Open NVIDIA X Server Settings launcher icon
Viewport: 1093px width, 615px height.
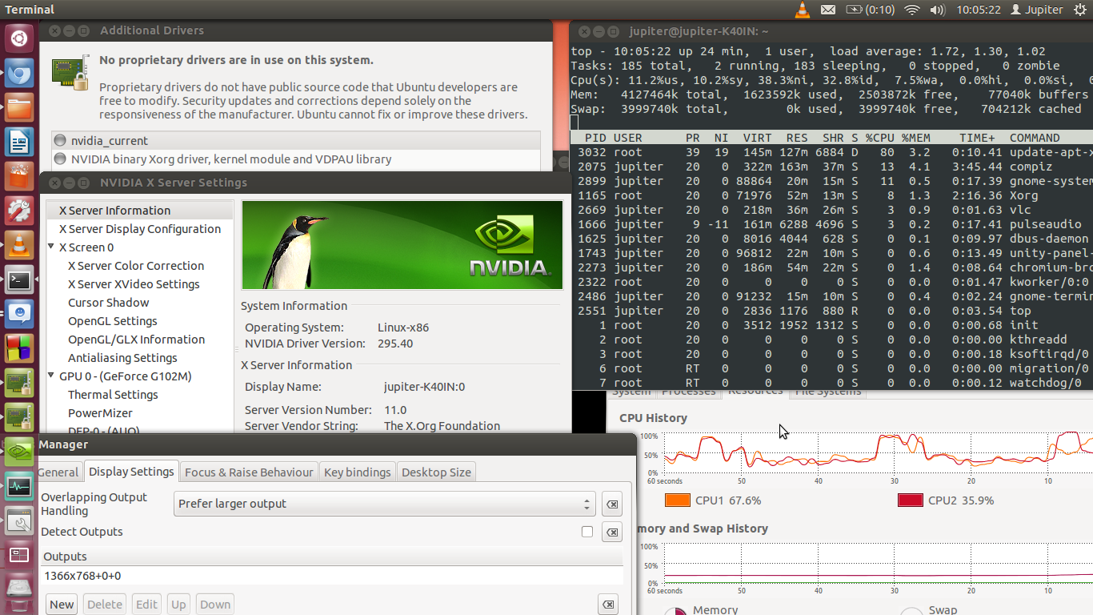pos(19,452)
